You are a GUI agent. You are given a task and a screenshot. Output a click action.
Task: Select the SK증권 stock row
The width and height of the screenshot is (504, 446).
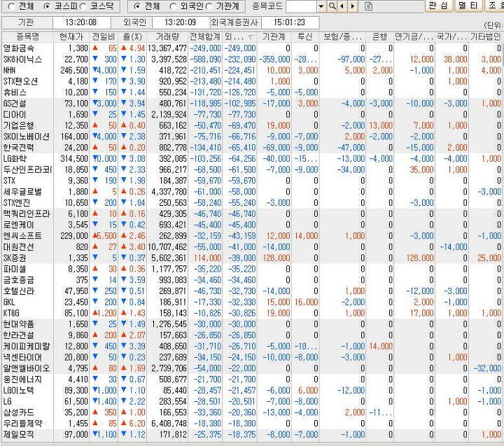click(252, 258)
